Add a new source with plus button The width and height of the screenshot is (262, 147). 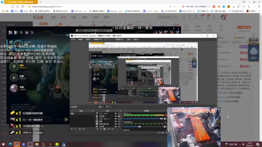97,129
